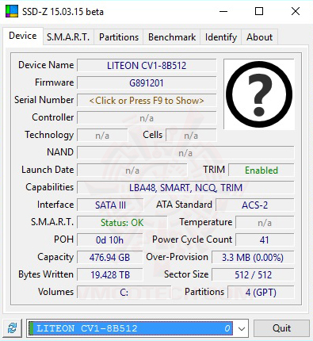The width and height of the screenshot is (313, 341).
Task: Click the SSD-Z app icon in title bar
Action: [12, 11]
